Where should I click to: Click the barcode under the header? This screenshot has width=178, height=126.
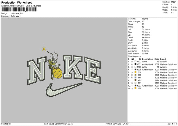(x=19, y=10)
